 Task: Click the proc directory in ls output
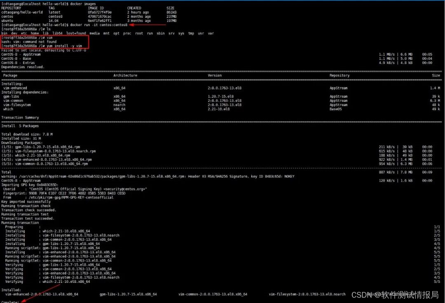point(127,33)
